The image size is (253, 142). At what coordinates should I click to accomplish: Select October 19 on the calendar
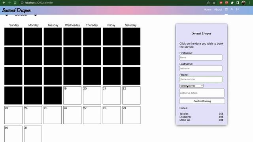(x=72, y=95)
